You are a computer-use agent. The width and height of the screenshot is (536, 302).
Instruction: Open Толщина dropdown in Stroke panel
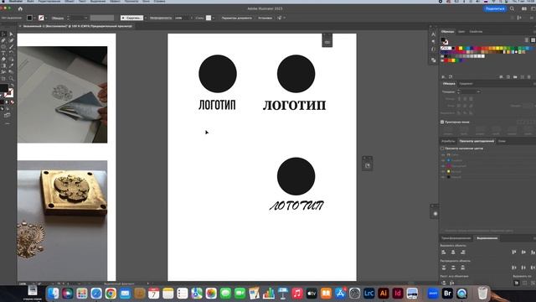pyautogui.click(x=478, y=91)
